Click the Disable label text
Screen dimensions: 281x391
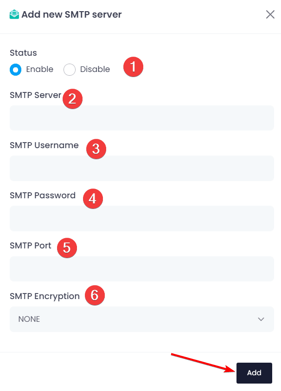(95, 70)
